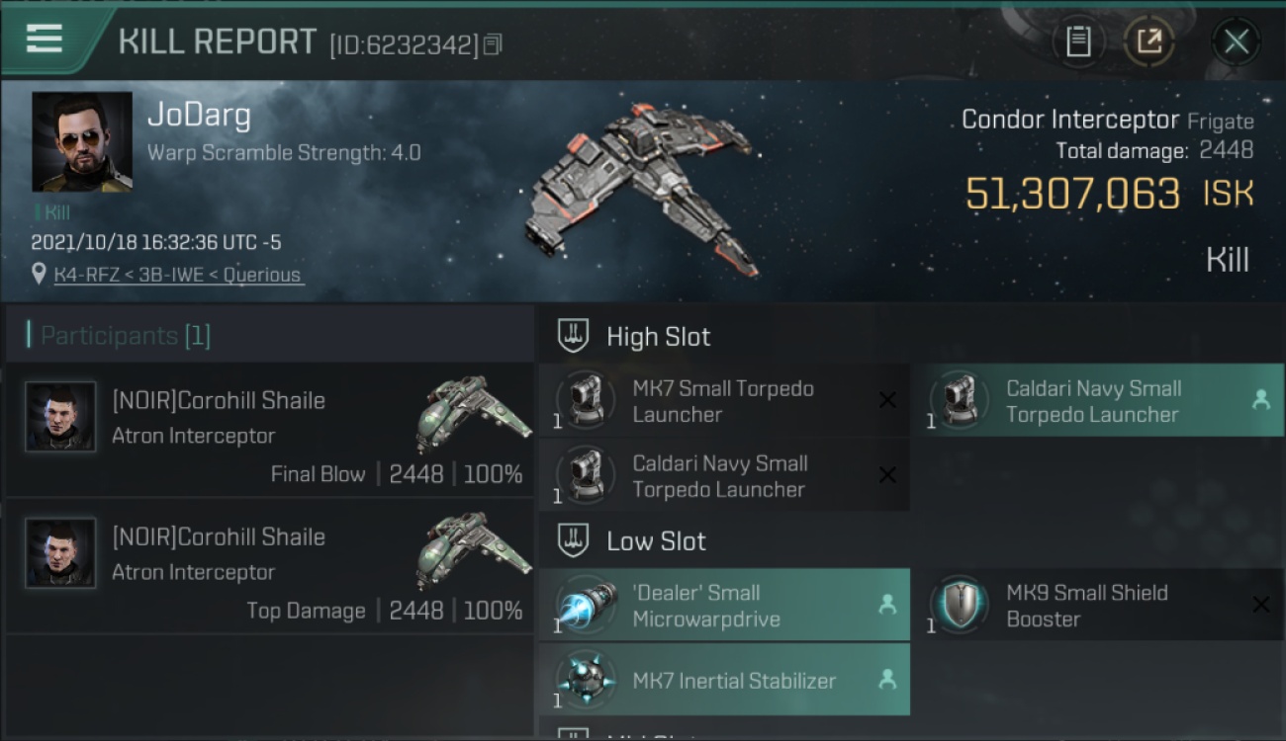This screenshot has height=741, width=1286.
Task: Open the hamburger menu icon
Action: coord(44,39)
